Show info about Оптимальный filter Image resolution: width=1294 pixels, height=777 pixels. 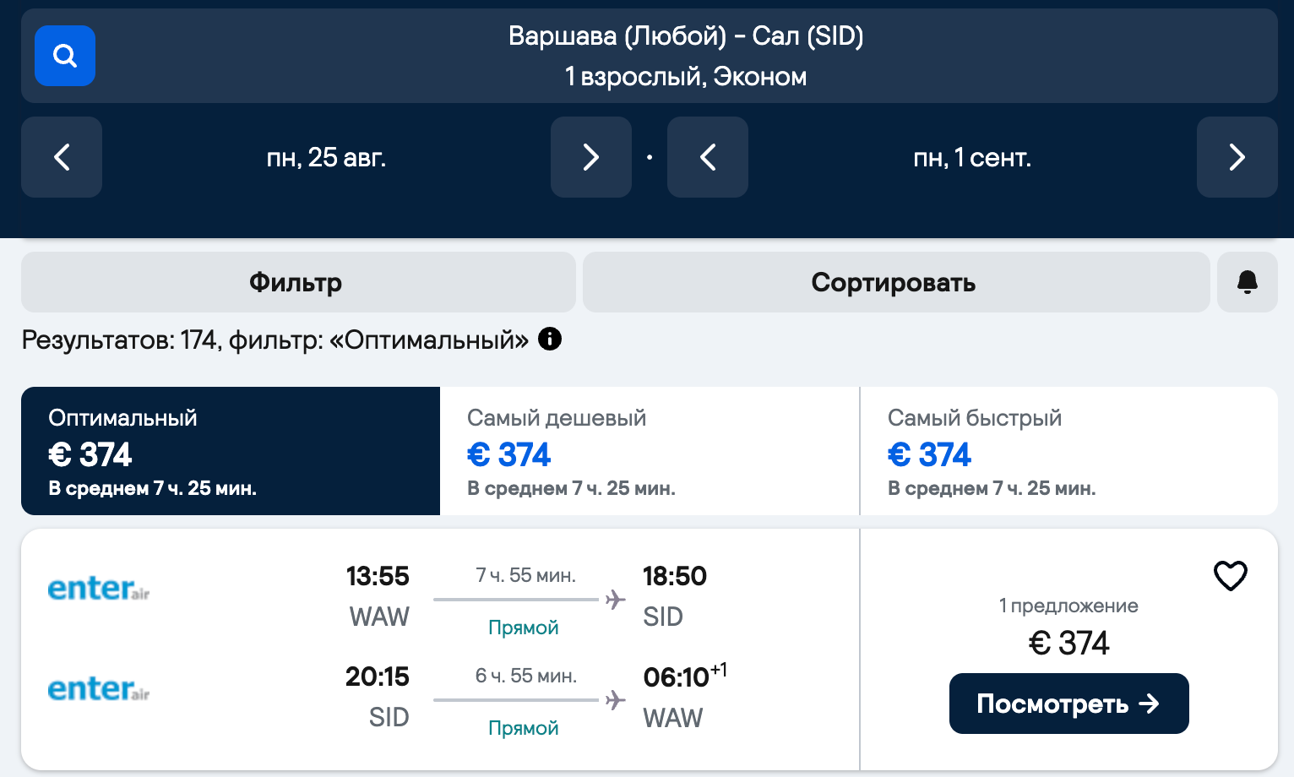point(550,340)
